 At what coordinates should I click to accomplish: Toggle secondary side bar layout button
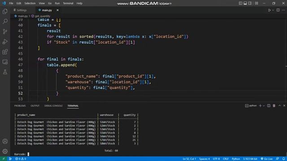[x=250, y=3]
